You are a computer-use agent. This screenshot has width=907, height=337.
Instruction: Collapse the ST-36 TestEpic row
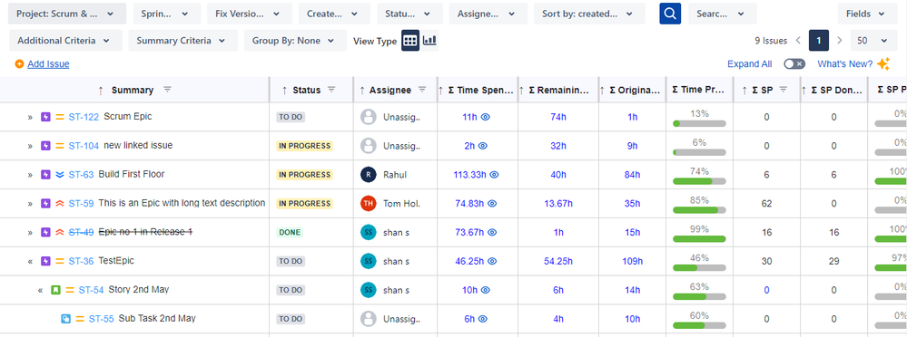30,262
